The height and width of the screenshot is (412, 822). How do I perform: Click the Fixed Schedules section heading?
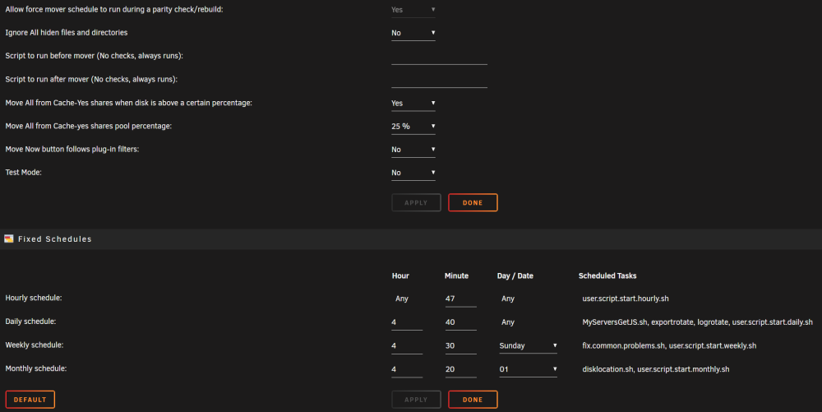click(x=55, y=239)
